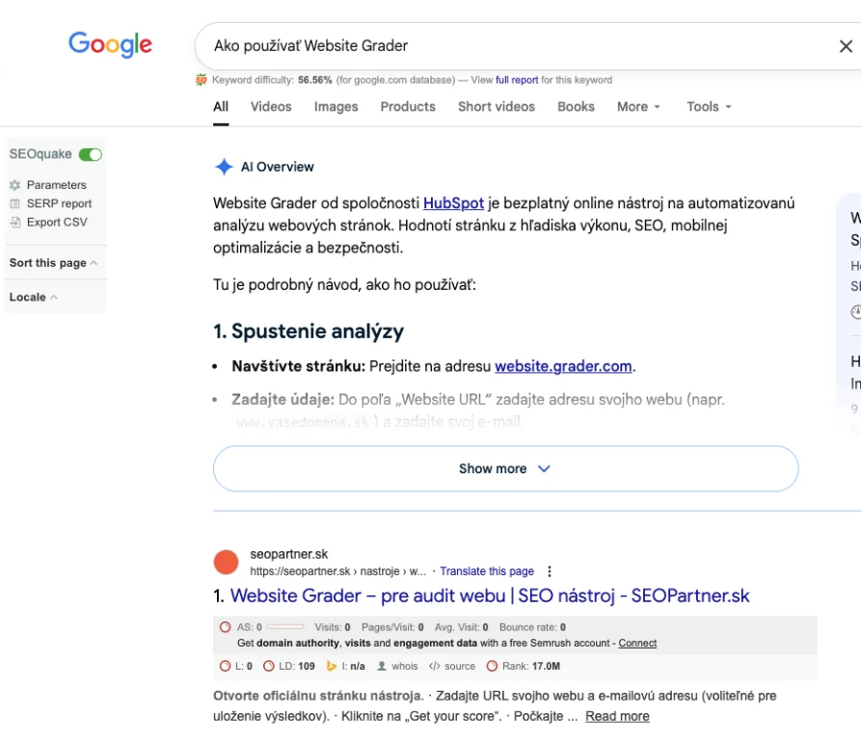View page source via SEOquake bar
This screenshot has width=861, height=740.
tap(452, 666)
